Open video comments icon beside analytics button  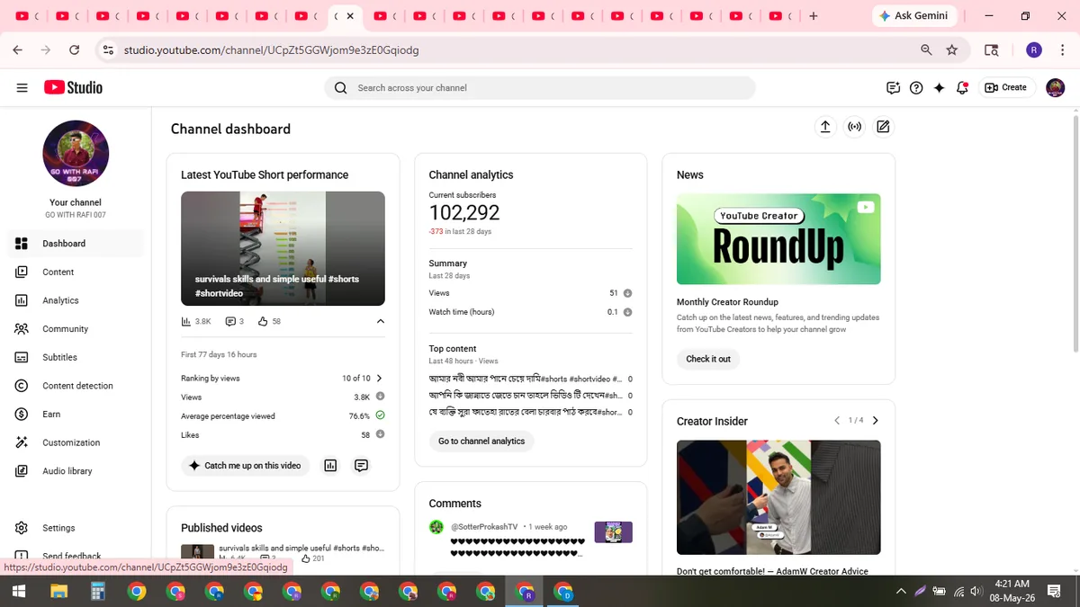(x=362, y=466)
